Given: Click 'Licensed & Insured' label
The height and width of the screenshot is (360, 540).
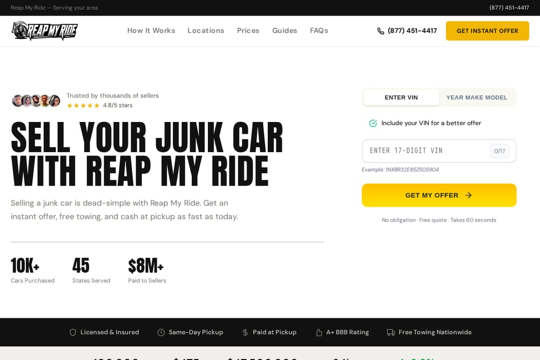Looking at the screenshot, I should 110,332.
